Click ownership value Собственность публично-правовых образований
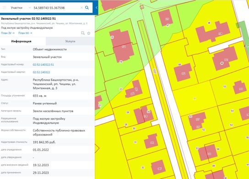The height and width of the screenshot is (179, 249). pyautogui.click(x=59, y=132)
